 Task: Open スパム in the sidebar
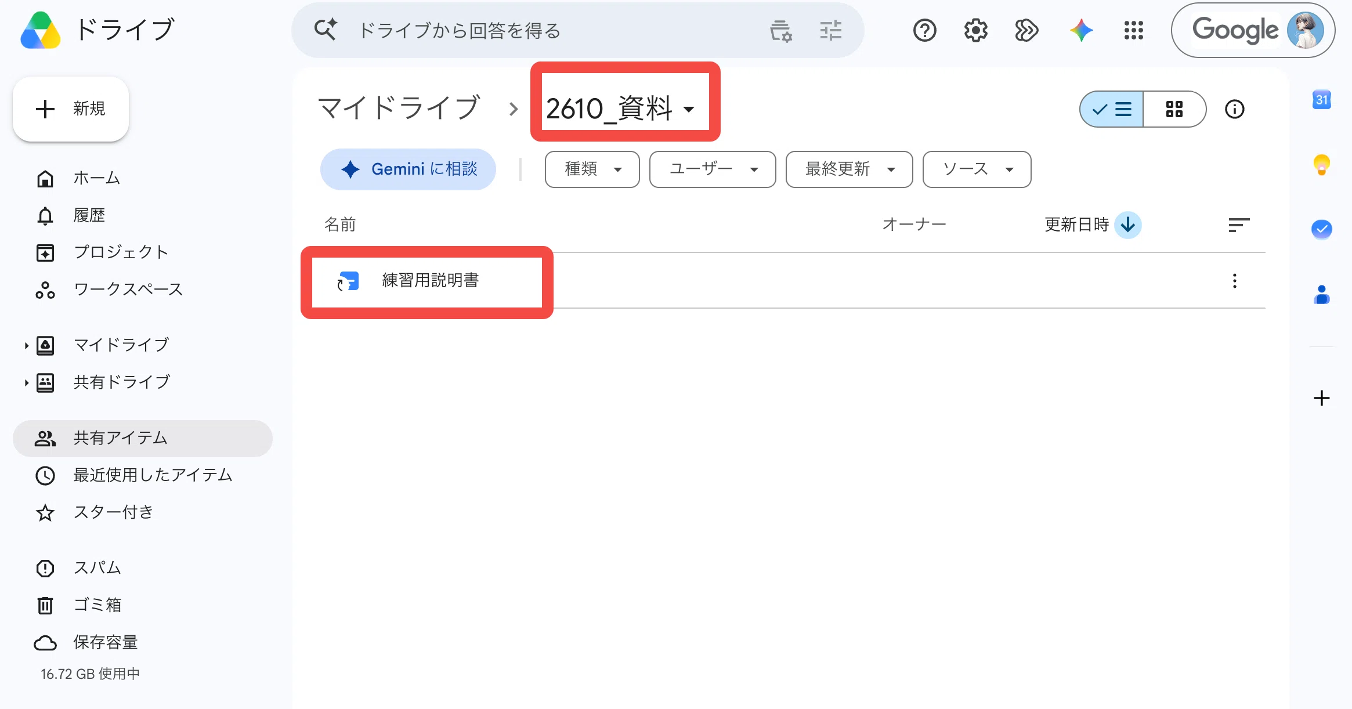click(x=142, y=568)
